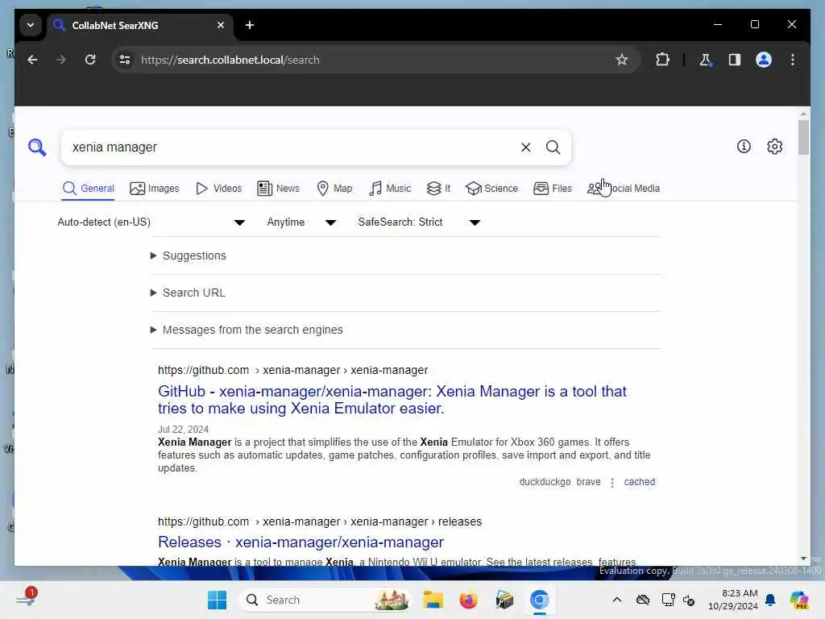Submit search with the magnifier button

tap(553, 147)
